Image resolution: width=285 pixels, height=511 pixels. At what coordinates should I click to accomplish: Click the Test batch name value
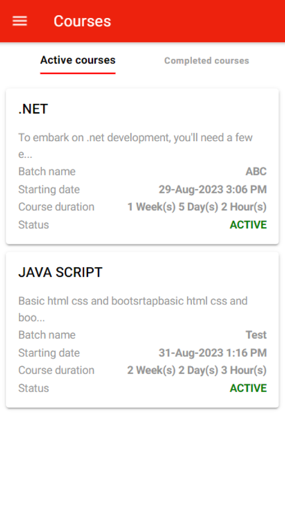[x=256, y=335]
